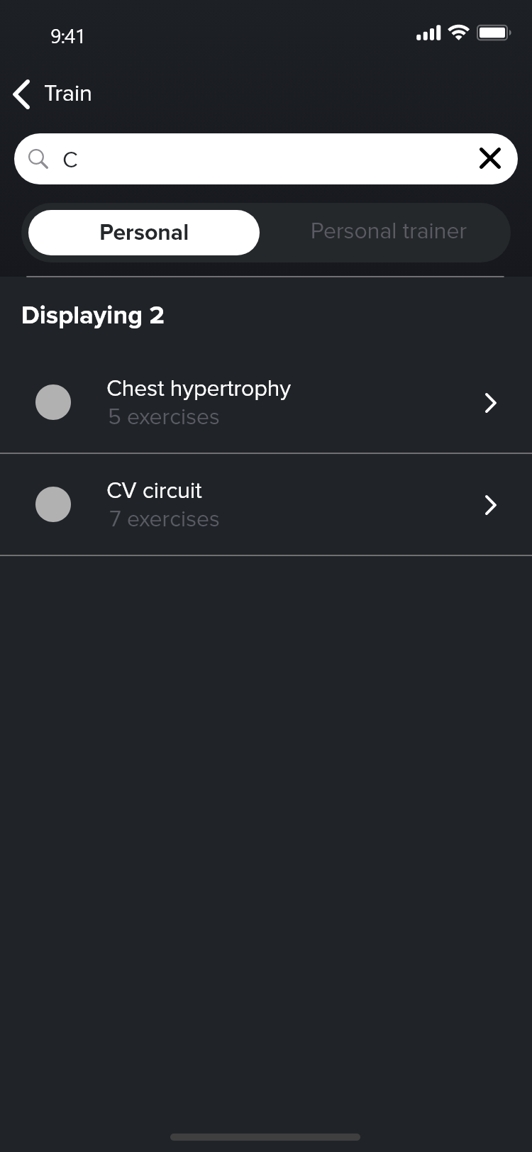Expand CV circuit via its chevron

coord(490,505)
